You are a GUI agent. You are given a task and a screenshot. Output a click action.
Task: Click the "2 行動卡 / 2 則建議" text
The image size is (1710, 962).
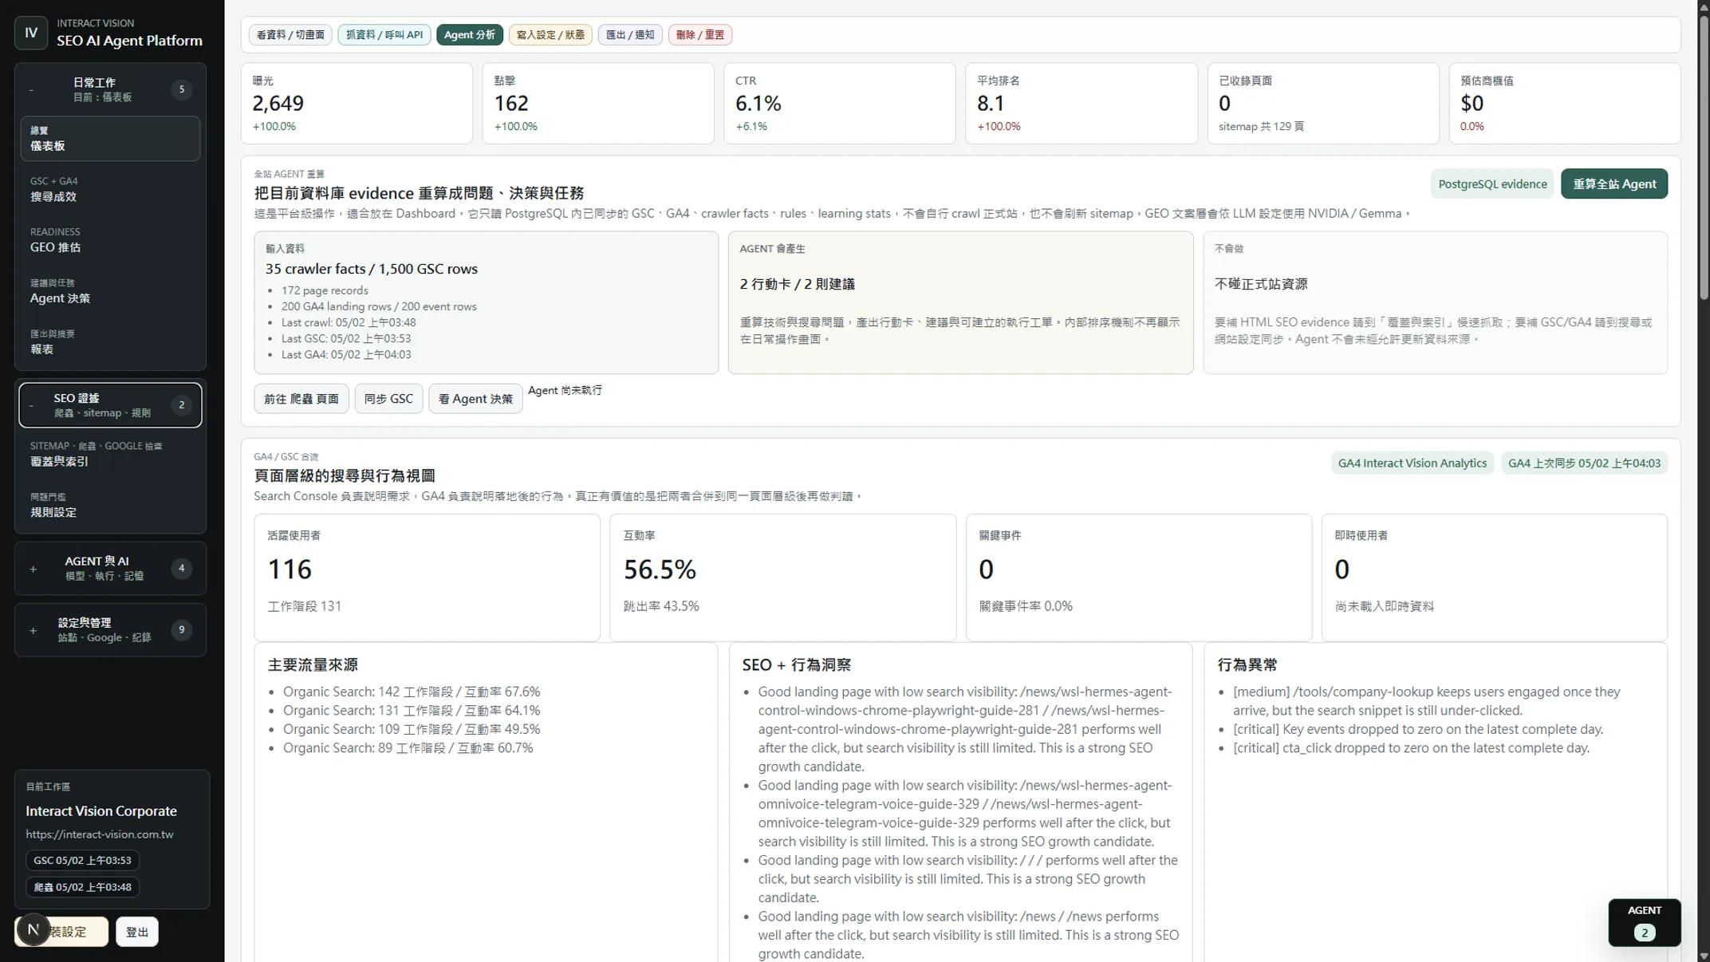tap(797, 284)
